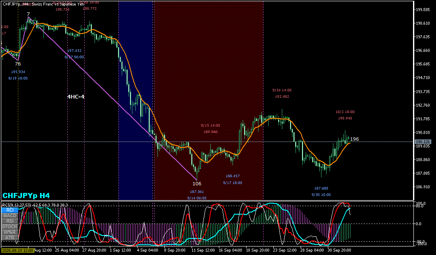Click the swing count label 196
The image size is (436, 255).
(x=355, y=139)
